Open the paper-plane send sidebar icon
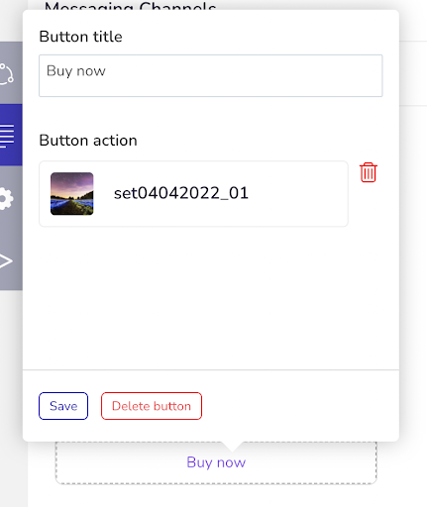The height and width of the screenshot is (507, 427). point(6,260)
